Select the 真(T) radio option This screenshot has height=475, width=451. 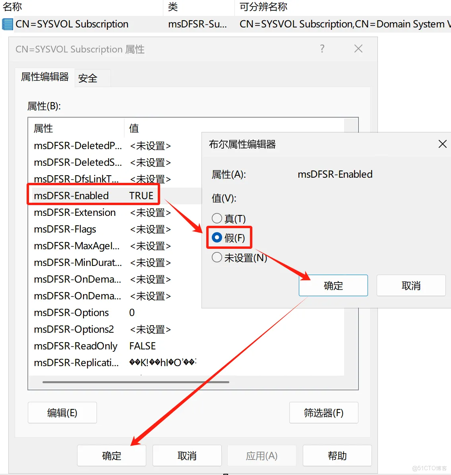[x=217, y=218]
